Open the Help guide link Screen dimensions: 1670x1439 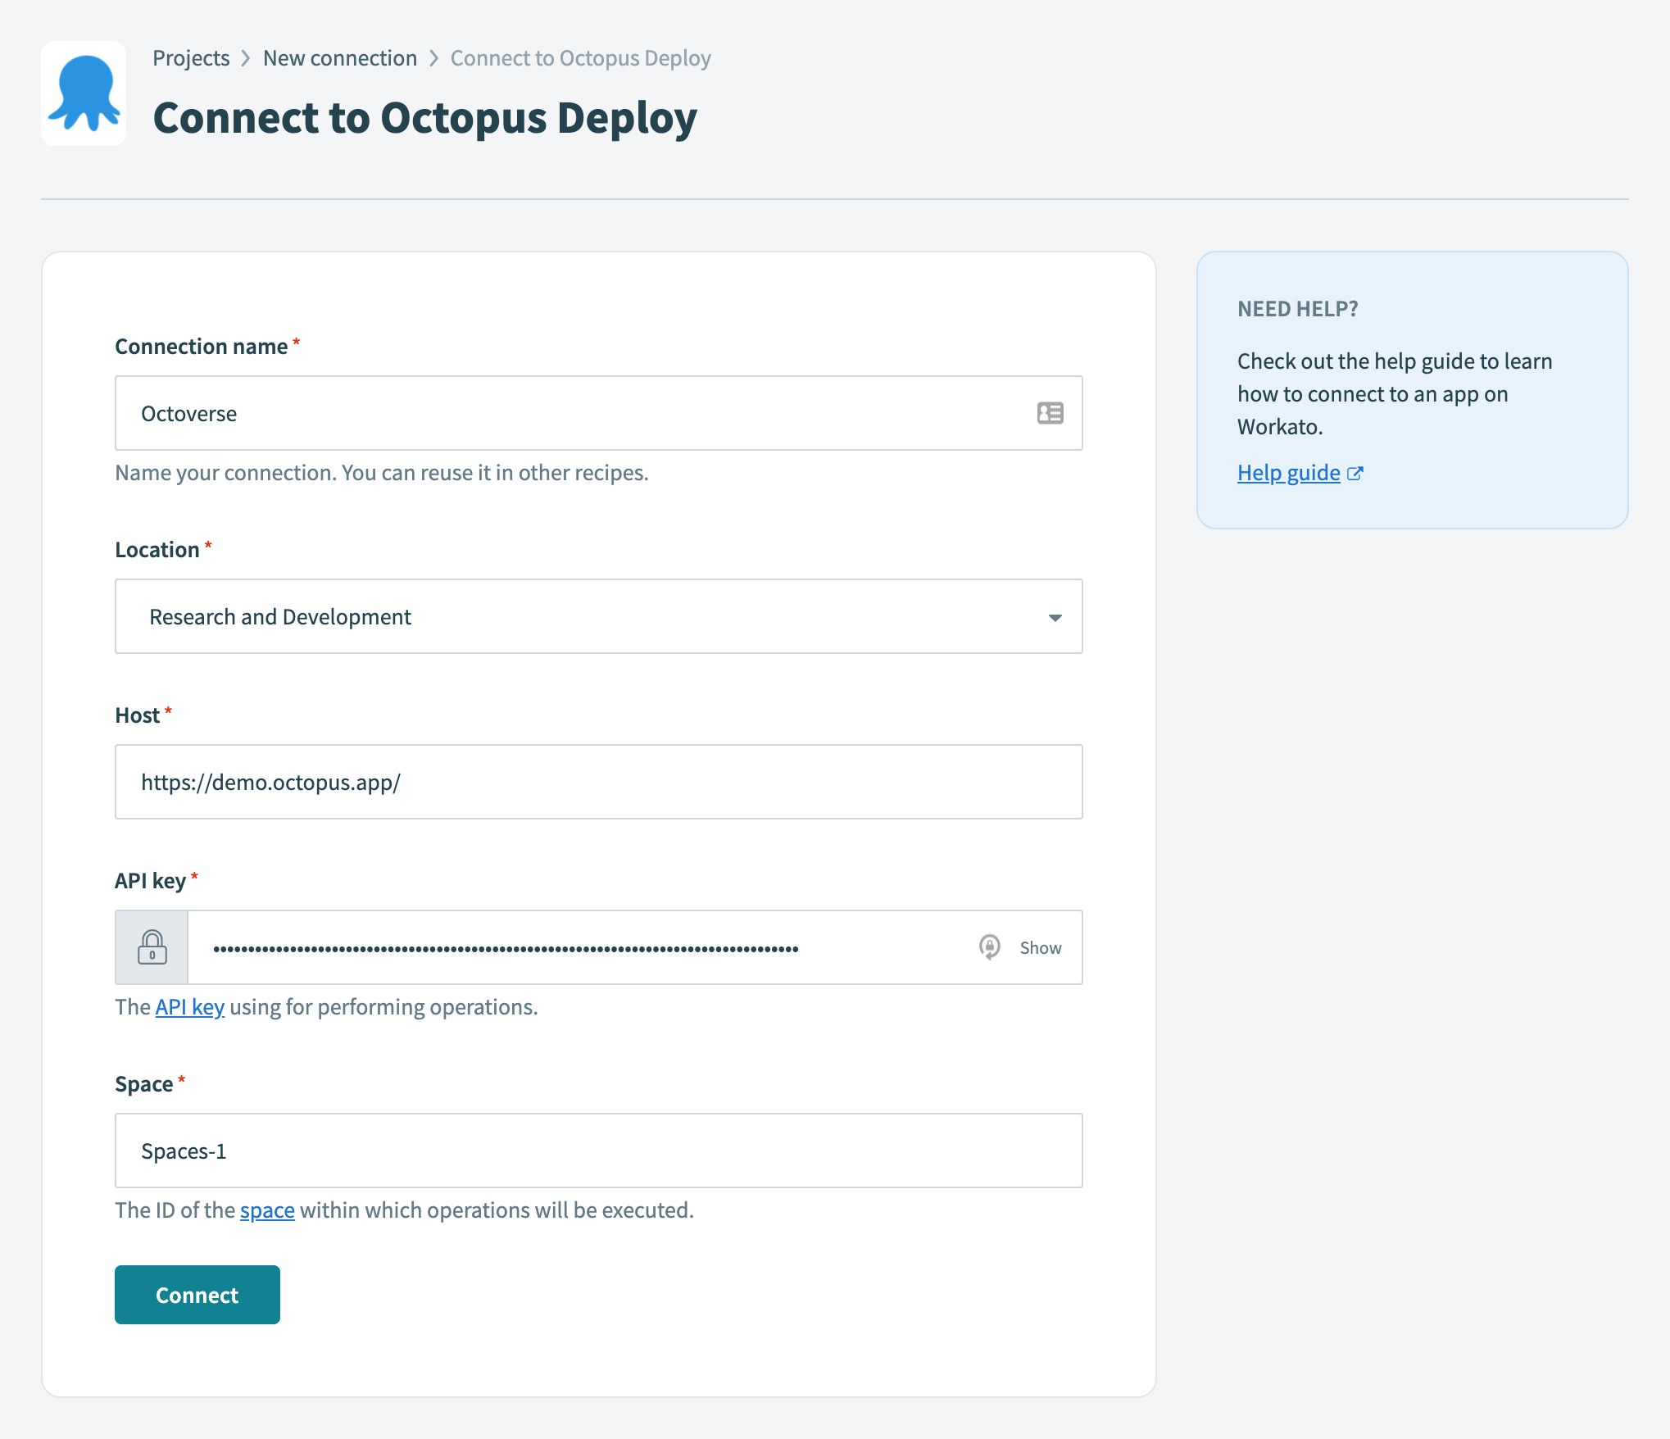pyautogui.click(x=1288, y=473)
